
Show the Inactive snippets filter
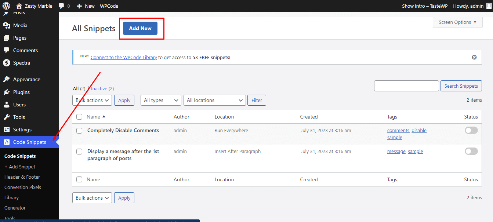tap(99, 88)
